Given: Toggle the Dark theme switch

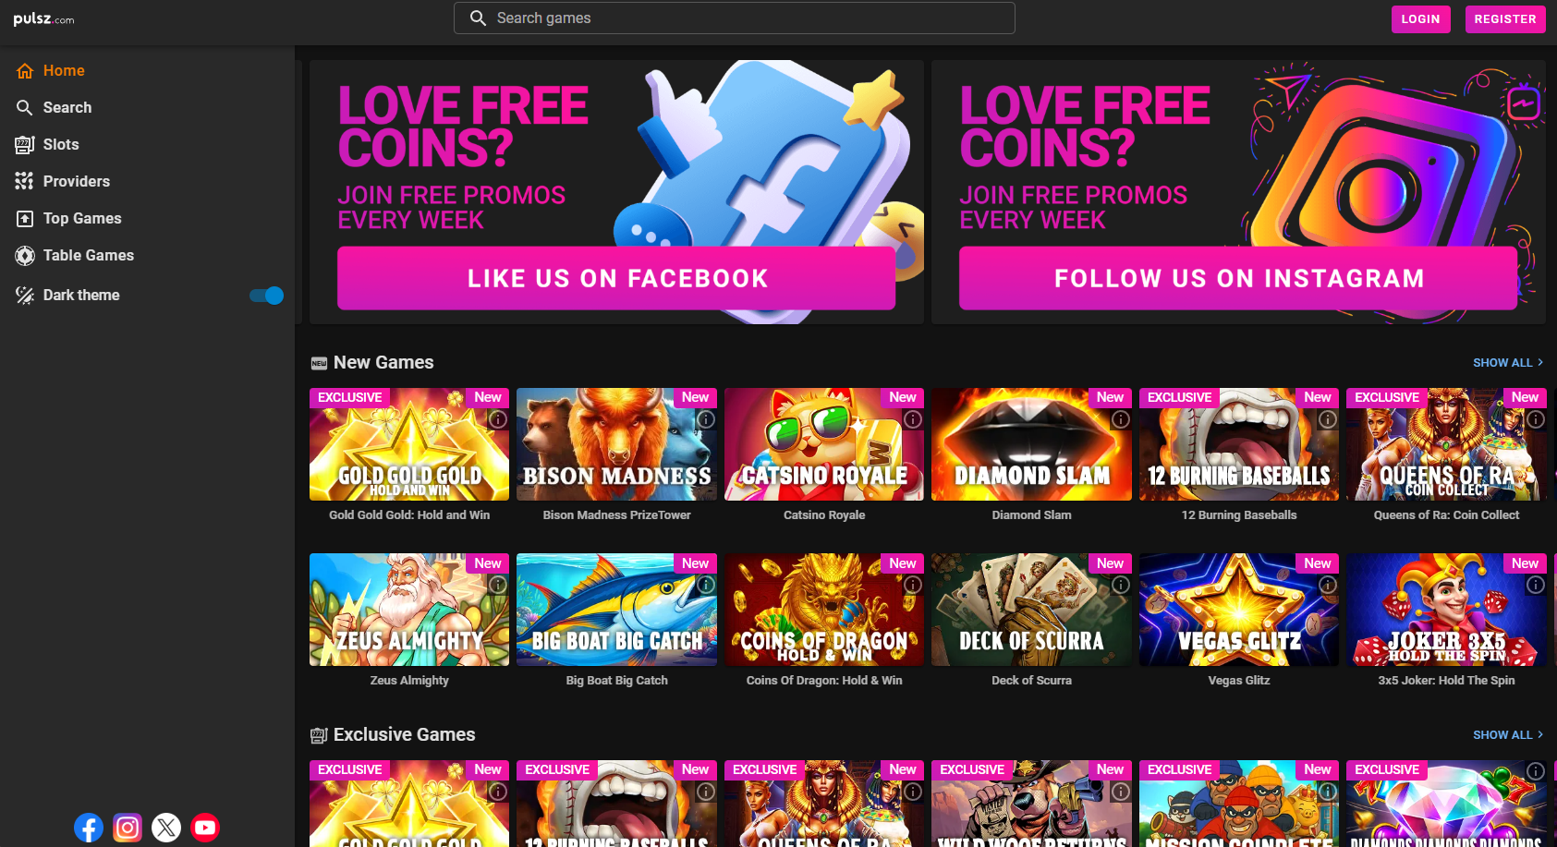Looking at the screenshot, I should click(266, 296).
